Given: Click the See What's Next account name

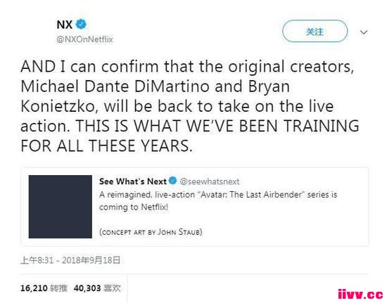Looking at the screenshot, I should click(133, 181).
